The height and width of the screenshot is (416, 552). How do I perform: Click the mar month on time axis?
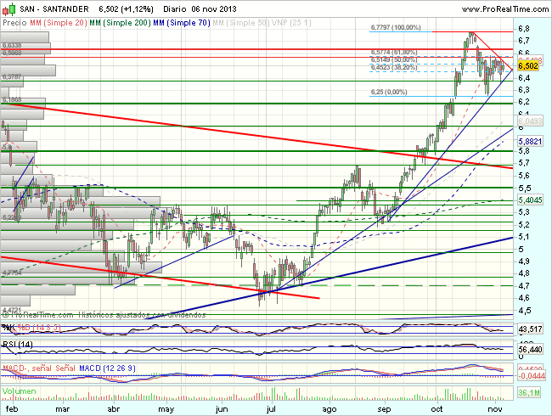63,409
